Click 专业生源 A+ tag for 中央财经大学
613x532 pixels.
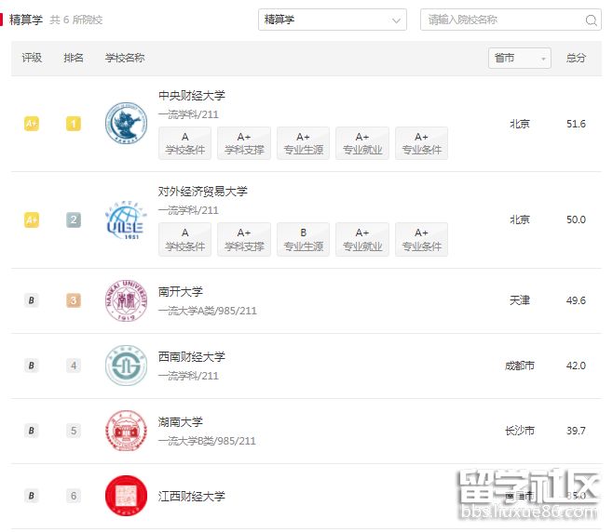(x=304, y=143)
